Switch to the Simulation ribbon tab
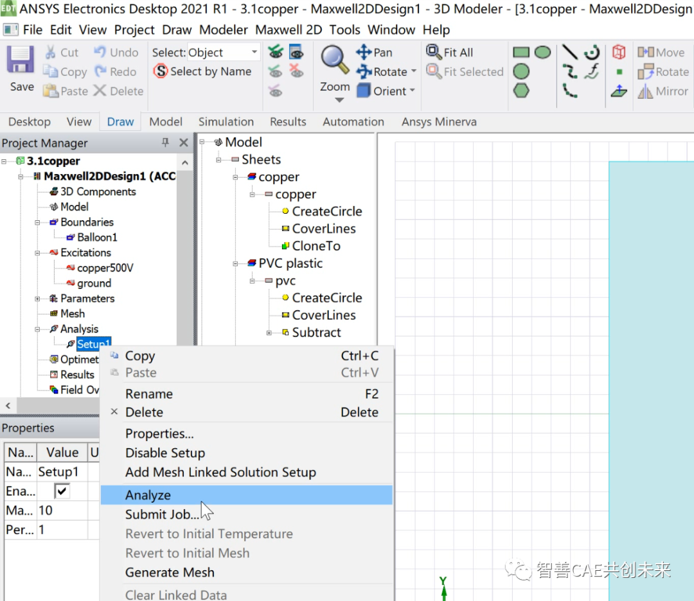Screen dimensions: 694x601 [x=226, y=121]
